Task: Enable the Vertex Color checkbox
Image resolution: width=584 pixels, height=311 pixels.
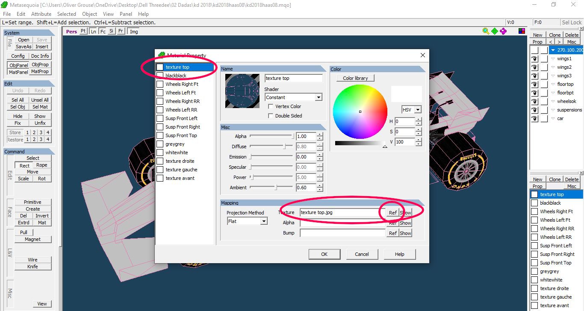Action: pyautogui.click(x=271, y=106)
